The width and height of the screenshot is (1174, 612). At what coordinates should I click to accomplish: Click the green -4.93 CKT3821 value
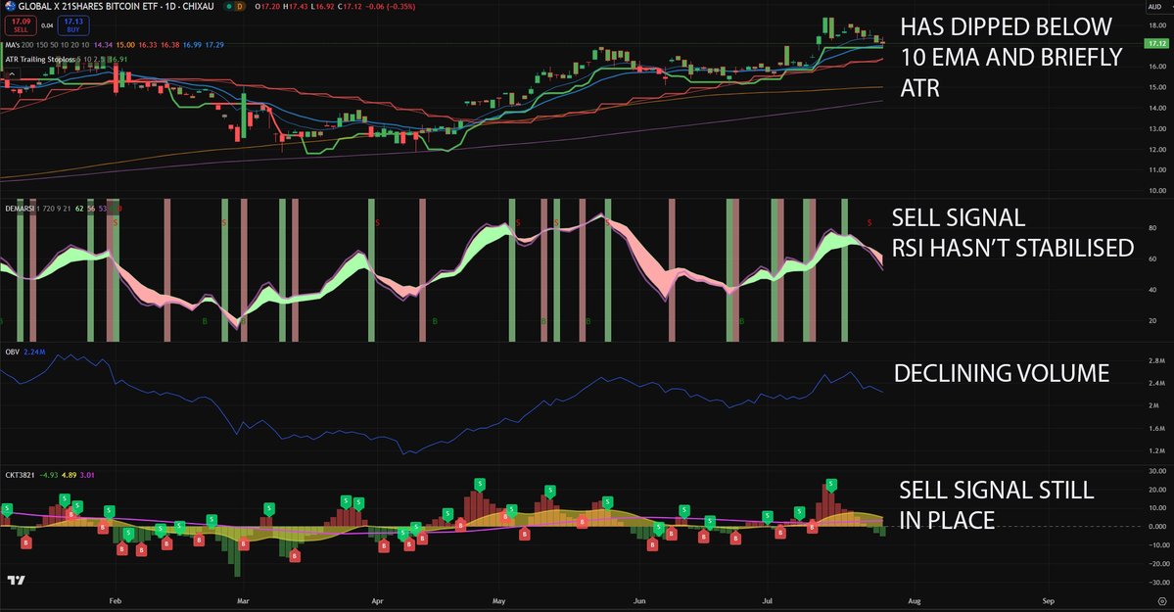click(x=49, y=475)
